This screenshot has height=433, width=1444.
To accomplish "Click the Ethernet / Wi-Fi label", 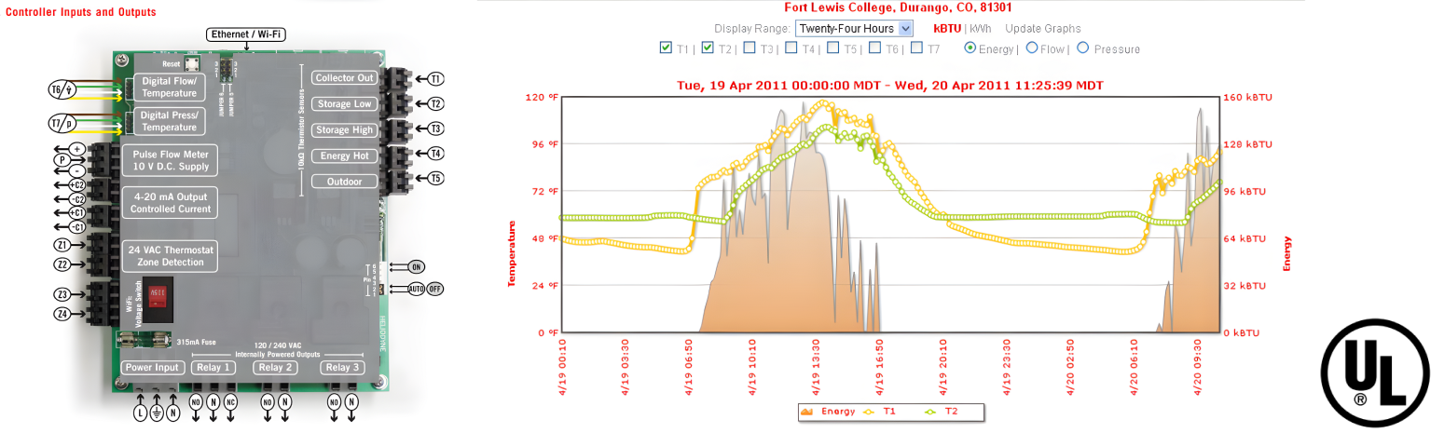I will pyautogui.click(x=246, y=34).
